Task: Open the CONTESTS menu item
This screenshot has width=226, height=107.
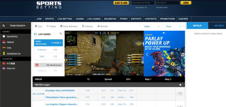Action: coord(151,19)
